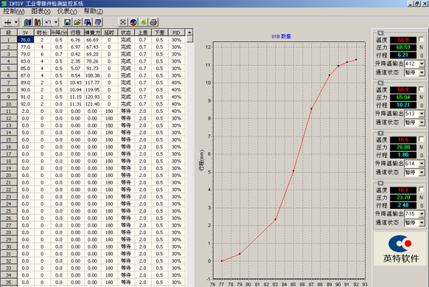Click the chart data point at 87
Image resolution: width=429 pixels, height=287 pixels.
(311, 108)
